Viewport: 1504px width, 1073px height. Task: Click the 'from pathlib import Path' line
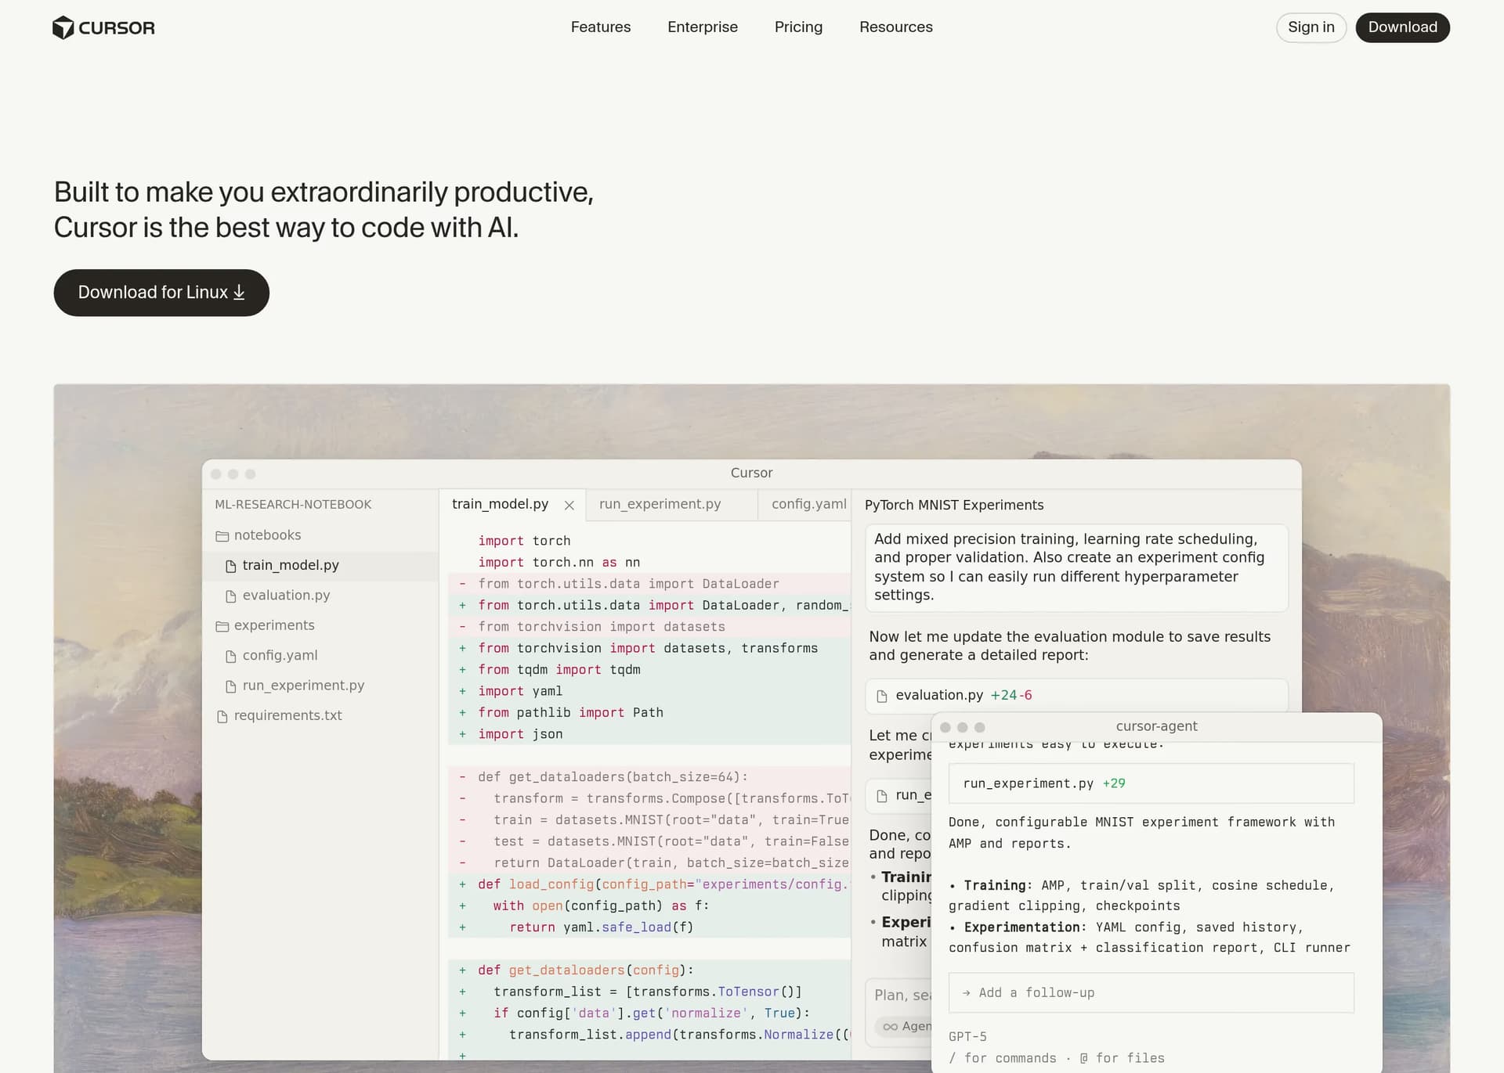(x=570, y=713)
